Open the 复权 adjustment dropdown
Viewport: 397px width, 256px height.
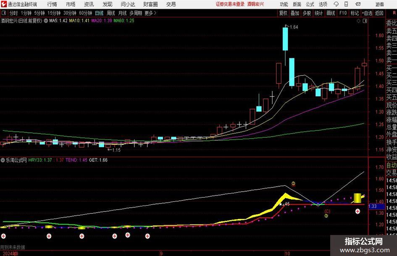[283, 13]
